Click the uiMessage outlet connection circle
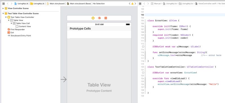 click(x=143, y=46)
